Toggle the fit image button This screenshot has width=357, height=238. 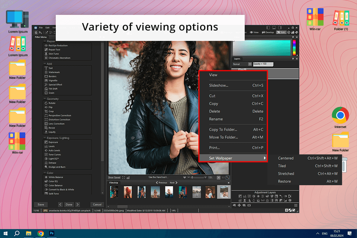pos(228,177)
